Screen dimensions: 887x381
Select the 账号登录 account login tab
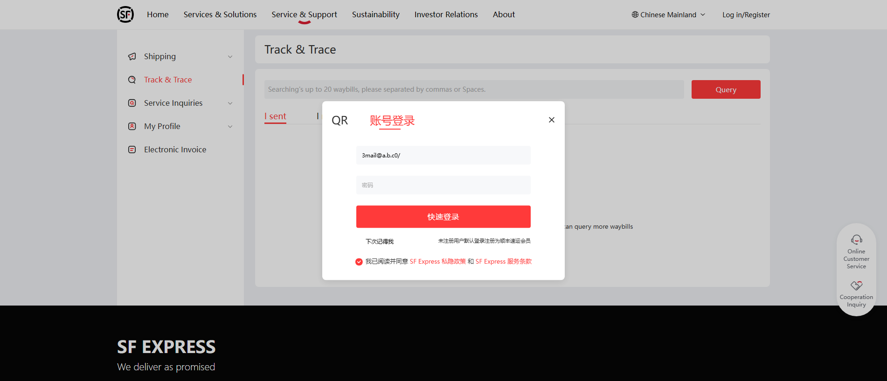[x=392, y=121]
